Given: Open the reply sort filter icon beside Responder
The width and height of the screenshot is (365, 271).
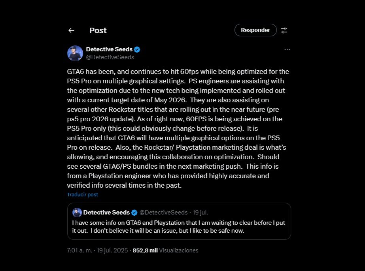Looking at the screenshot, I should [x=284, y=30].
